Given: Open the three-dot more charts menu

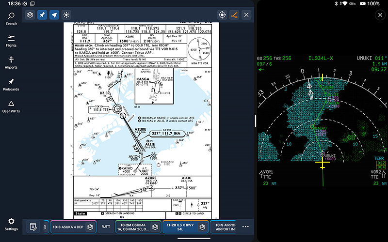Looking at the screenshot, I should [245, 227].
